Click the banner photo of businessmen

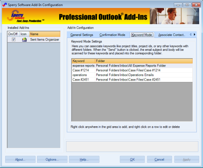click(174, 16)
